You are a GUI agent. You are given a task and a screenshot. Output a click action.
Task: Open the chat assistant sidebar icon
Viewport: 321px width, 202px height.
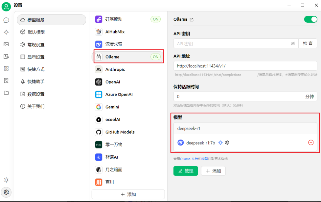pyautogui.click(x=6, y=20)
